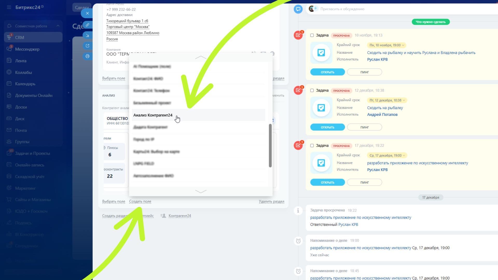Click ОТКРЫТЬ for the 10 ноября task

[328, 72]
